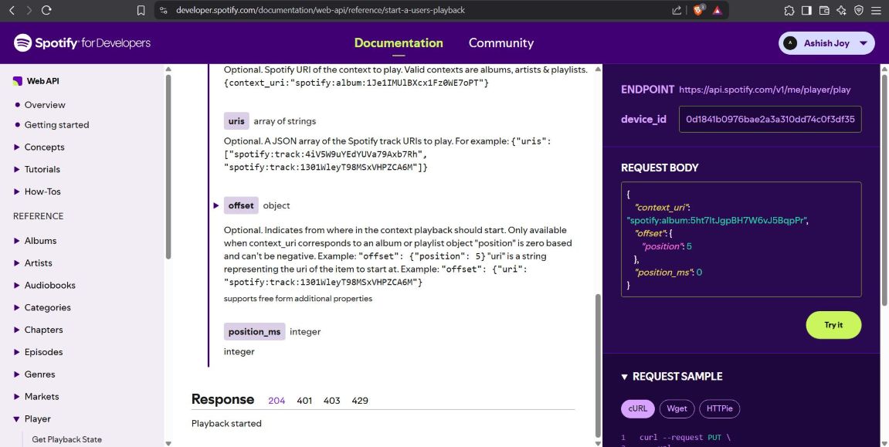Expand the Chapters reference section

(17, 330)
